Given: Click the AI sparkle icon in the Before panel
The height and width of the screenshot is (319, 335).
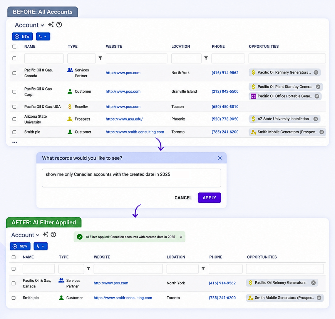Looking at the screenshot, I should point(51,25).
